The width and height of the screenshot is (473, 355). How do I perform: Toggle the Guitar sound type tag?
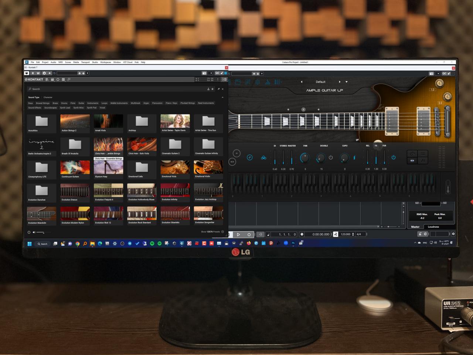point(81,103)
